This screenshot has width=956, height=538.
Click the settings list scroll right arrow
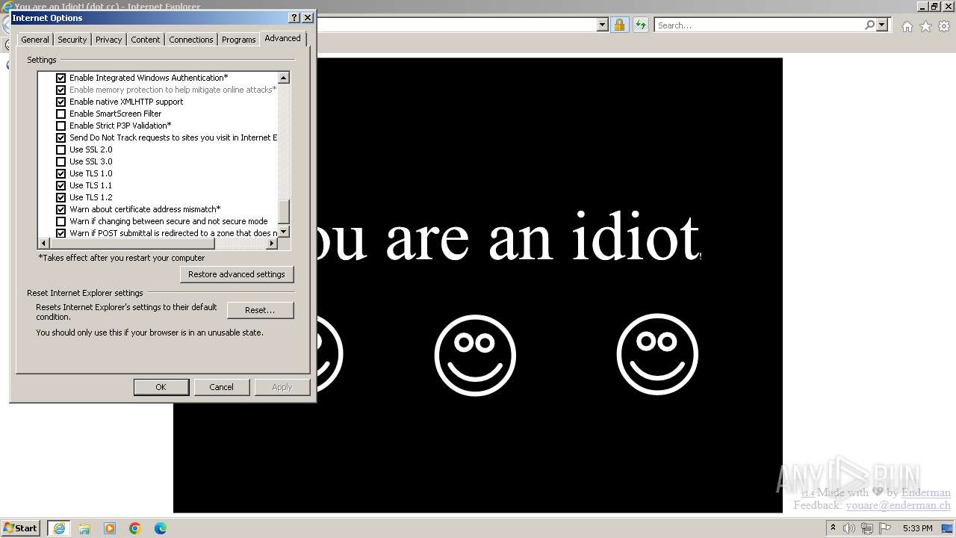[272, 244]
